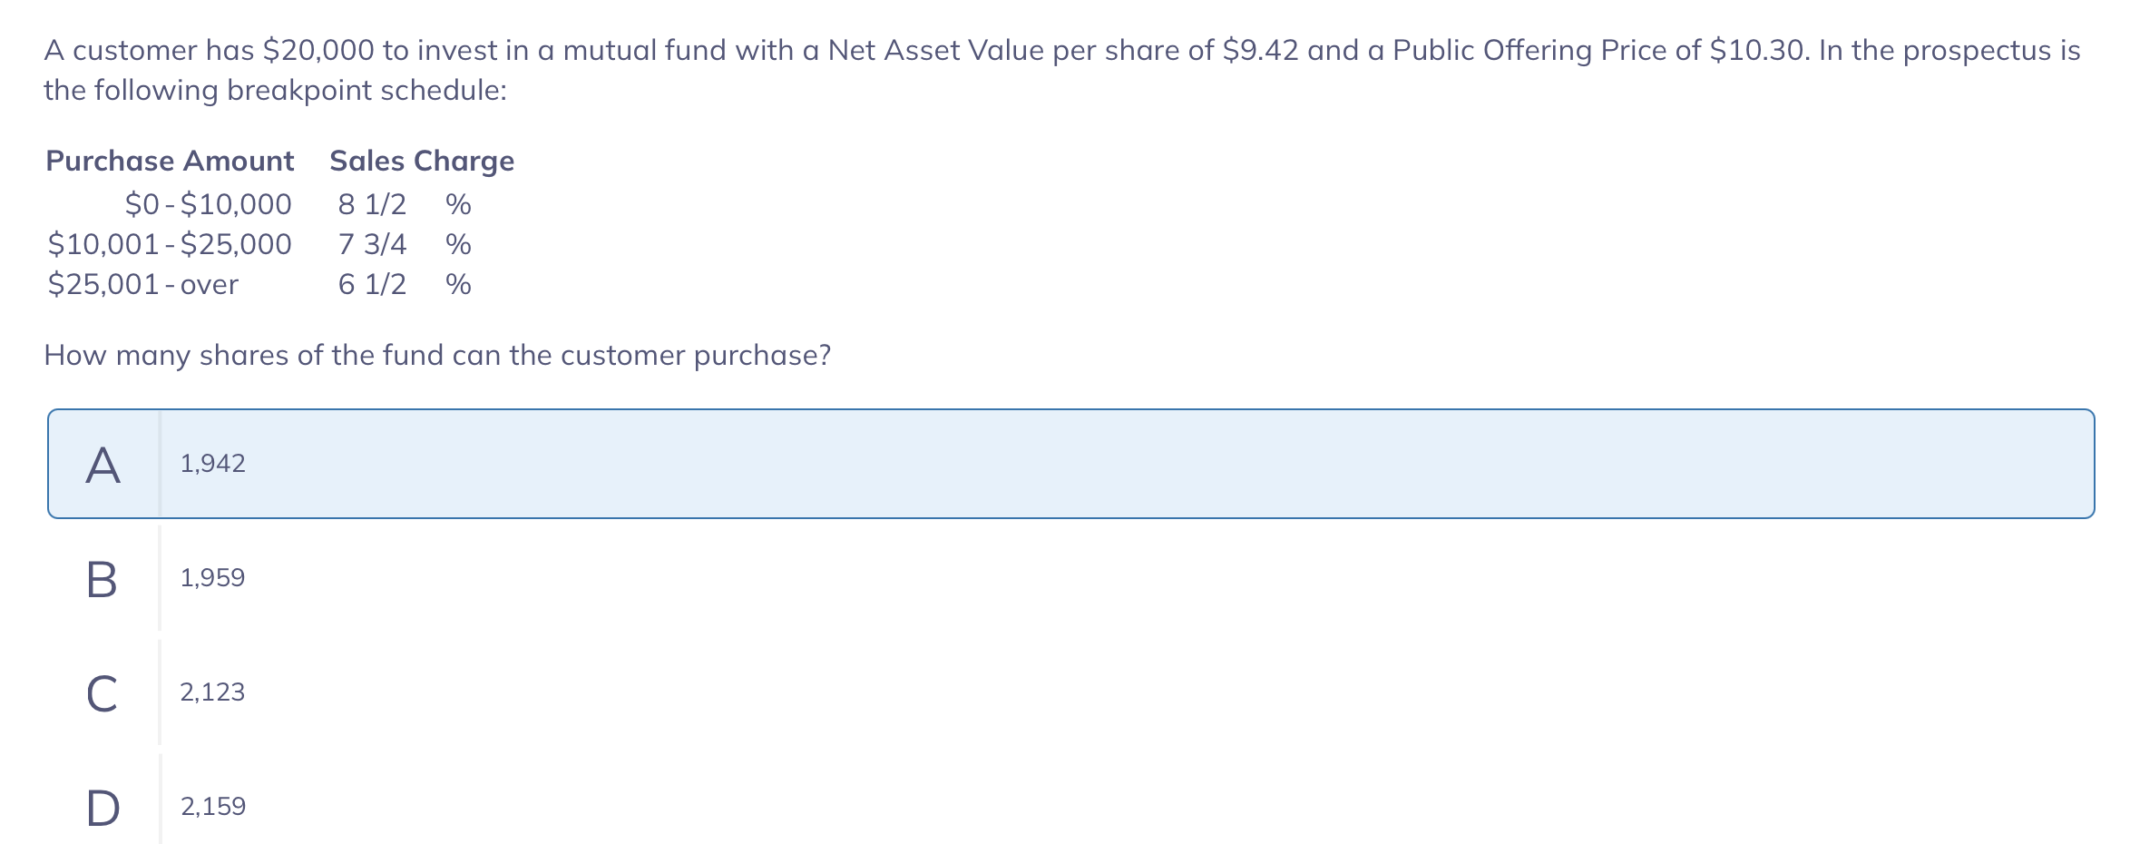This screenshot has width=2130, height=844.
Task: Click the letter D beside 2,159
Action: (x=103, y=804)
